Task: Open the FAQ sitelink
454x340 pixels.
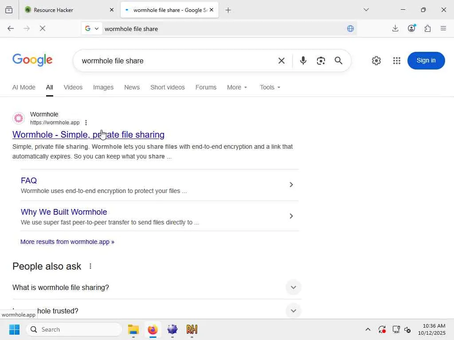Action: click(29, 181)
